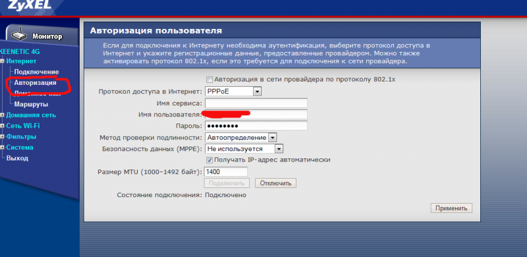Image resolution: width=527 pixels, height=257 pixels.
Task: Select Подключение in the sidebar
Action: 36,72
